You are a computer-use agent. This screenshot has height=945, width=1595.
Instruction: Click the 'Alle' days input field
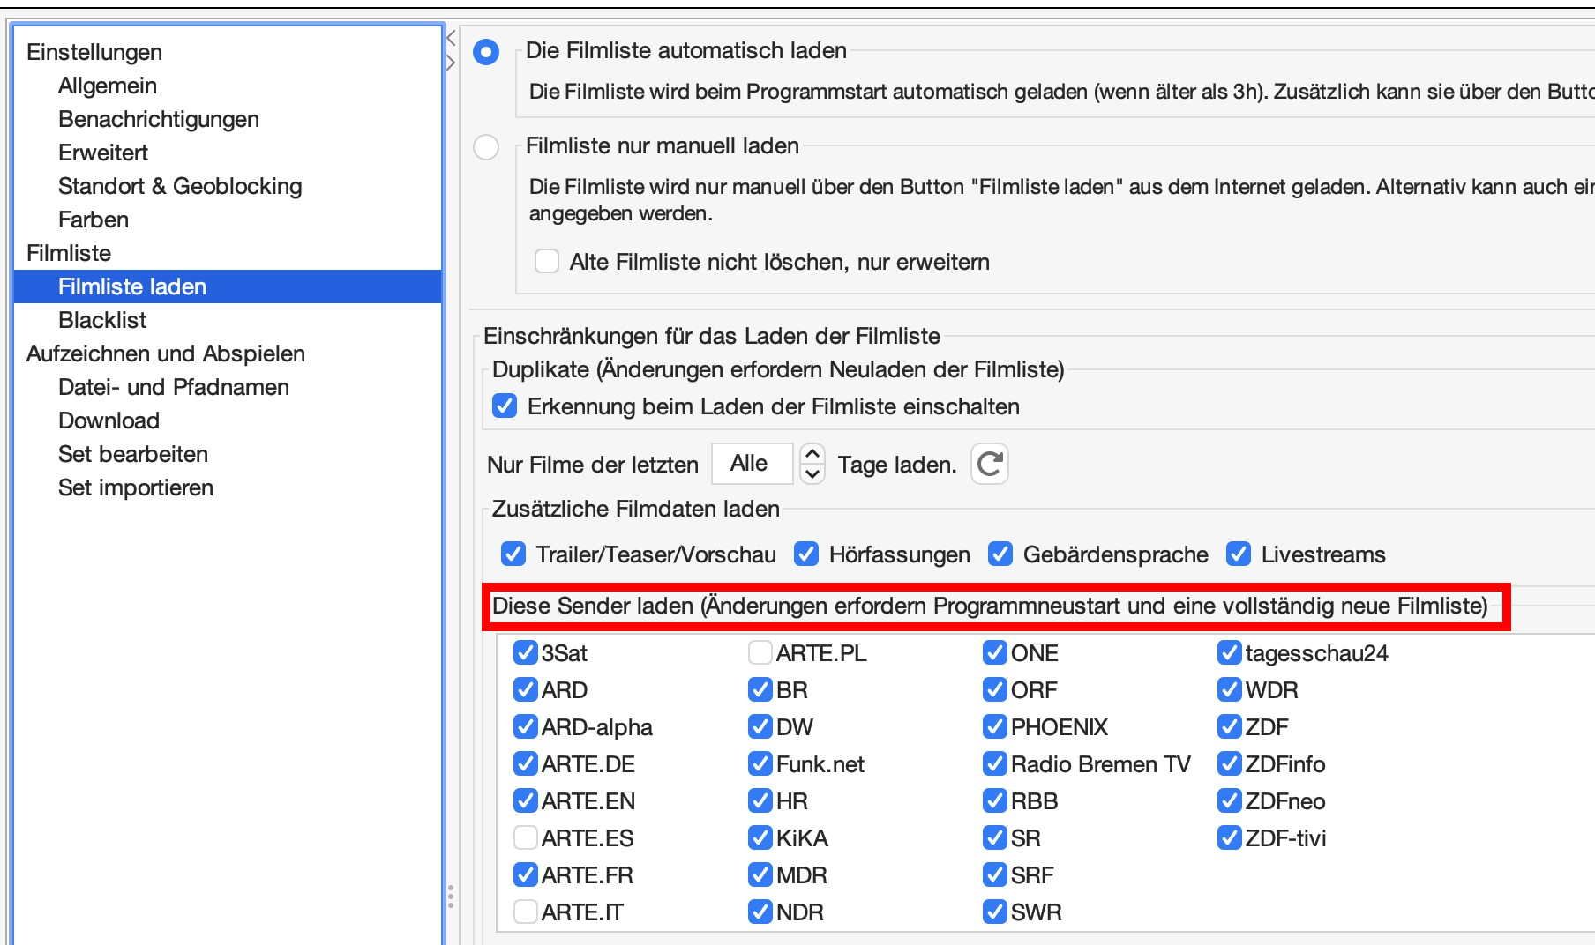pyautogui.click(x=751, y=464)
